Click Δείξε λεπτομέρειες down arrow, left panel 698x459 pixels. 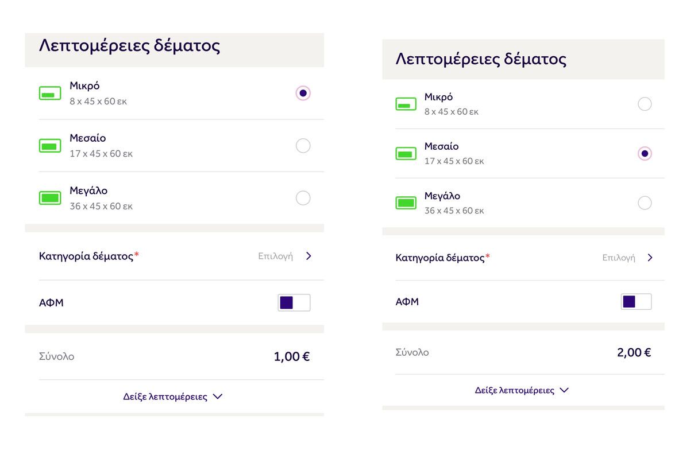(x=217, y=396)
